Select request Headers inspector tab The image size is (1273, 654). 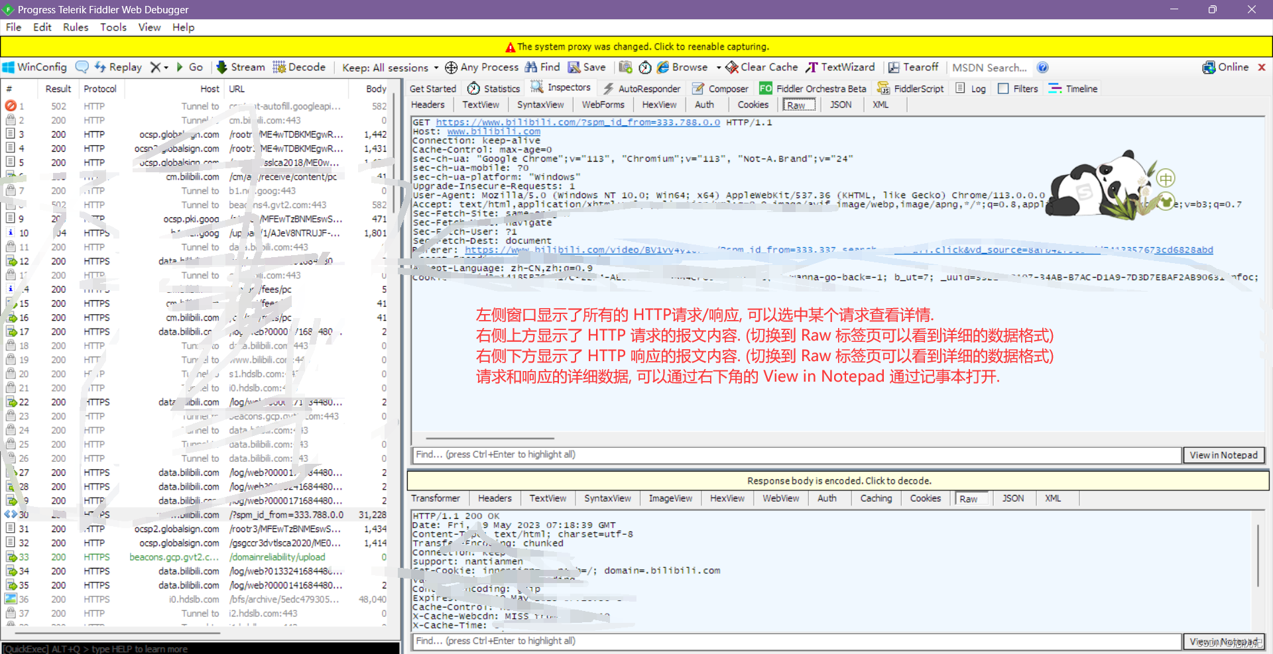[x=428, y=105]
